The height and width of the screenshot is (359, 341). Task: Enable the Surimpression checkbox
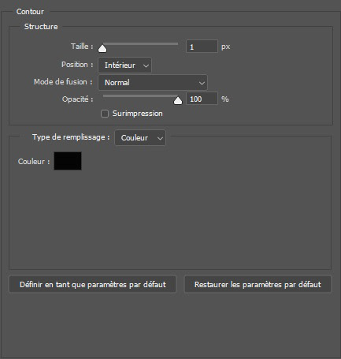[105, 114]
